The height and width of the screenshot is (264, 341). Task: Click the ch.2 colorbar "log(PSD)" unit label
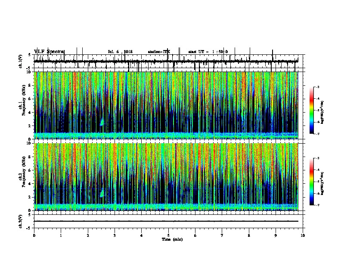[322, 183]
